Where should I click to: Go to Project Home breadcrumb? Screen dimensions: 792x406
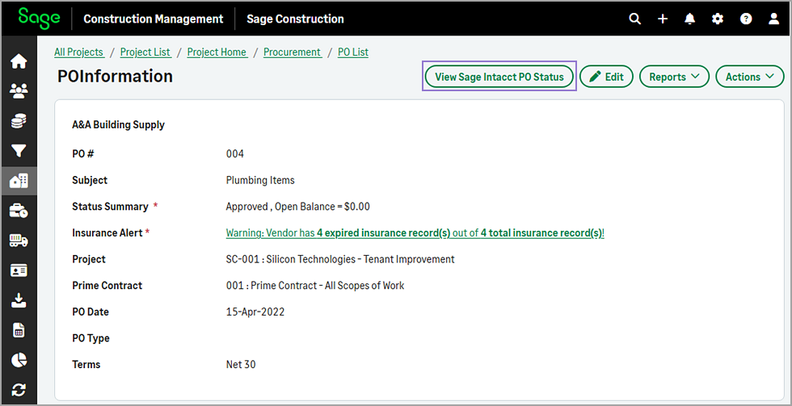point(217,52)
